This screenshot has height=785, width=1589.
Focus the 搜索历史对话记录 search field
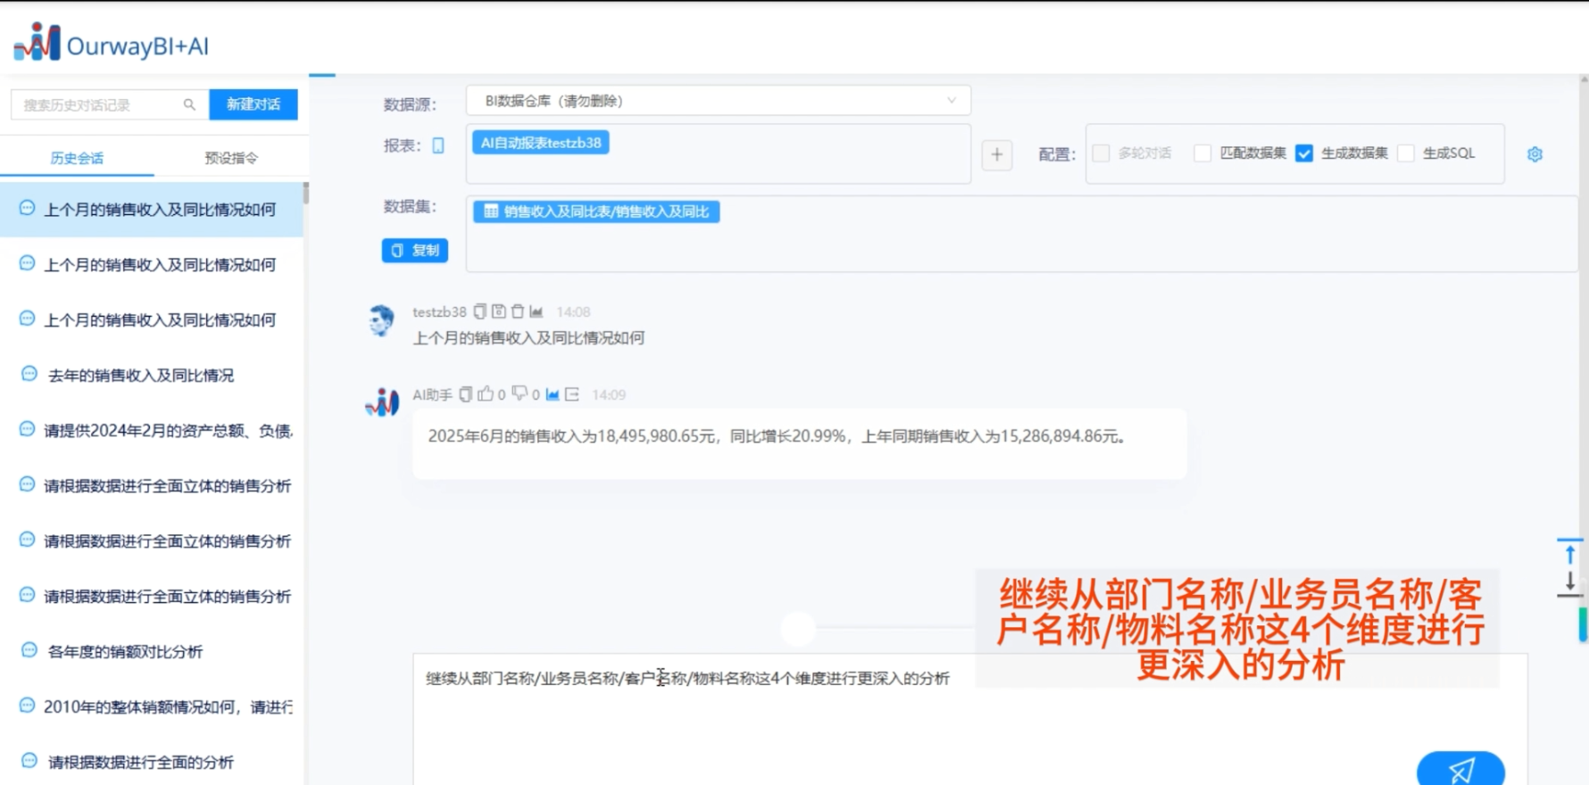[x=110, y=104]
